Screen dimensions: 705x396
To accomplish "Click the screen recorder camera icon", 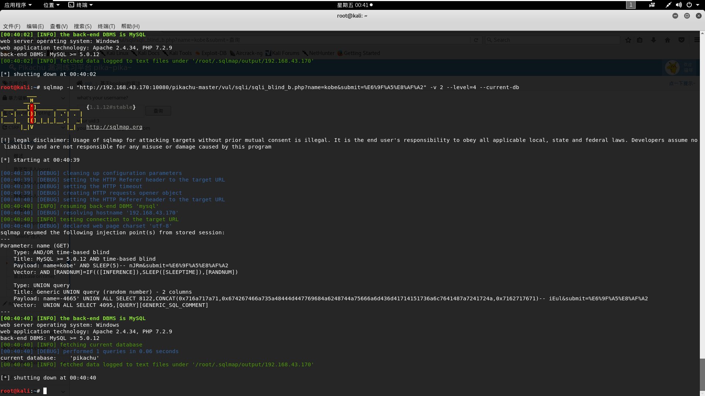I will [x=652, y=5].
